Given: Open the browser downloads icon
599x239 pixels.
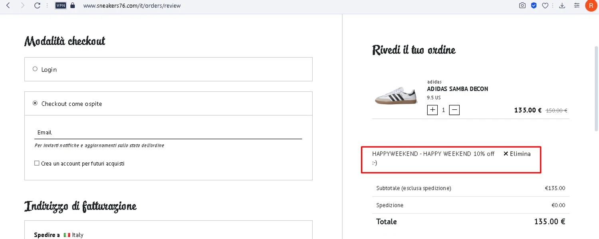Looking at the screenshot, I should click(562, 6).
